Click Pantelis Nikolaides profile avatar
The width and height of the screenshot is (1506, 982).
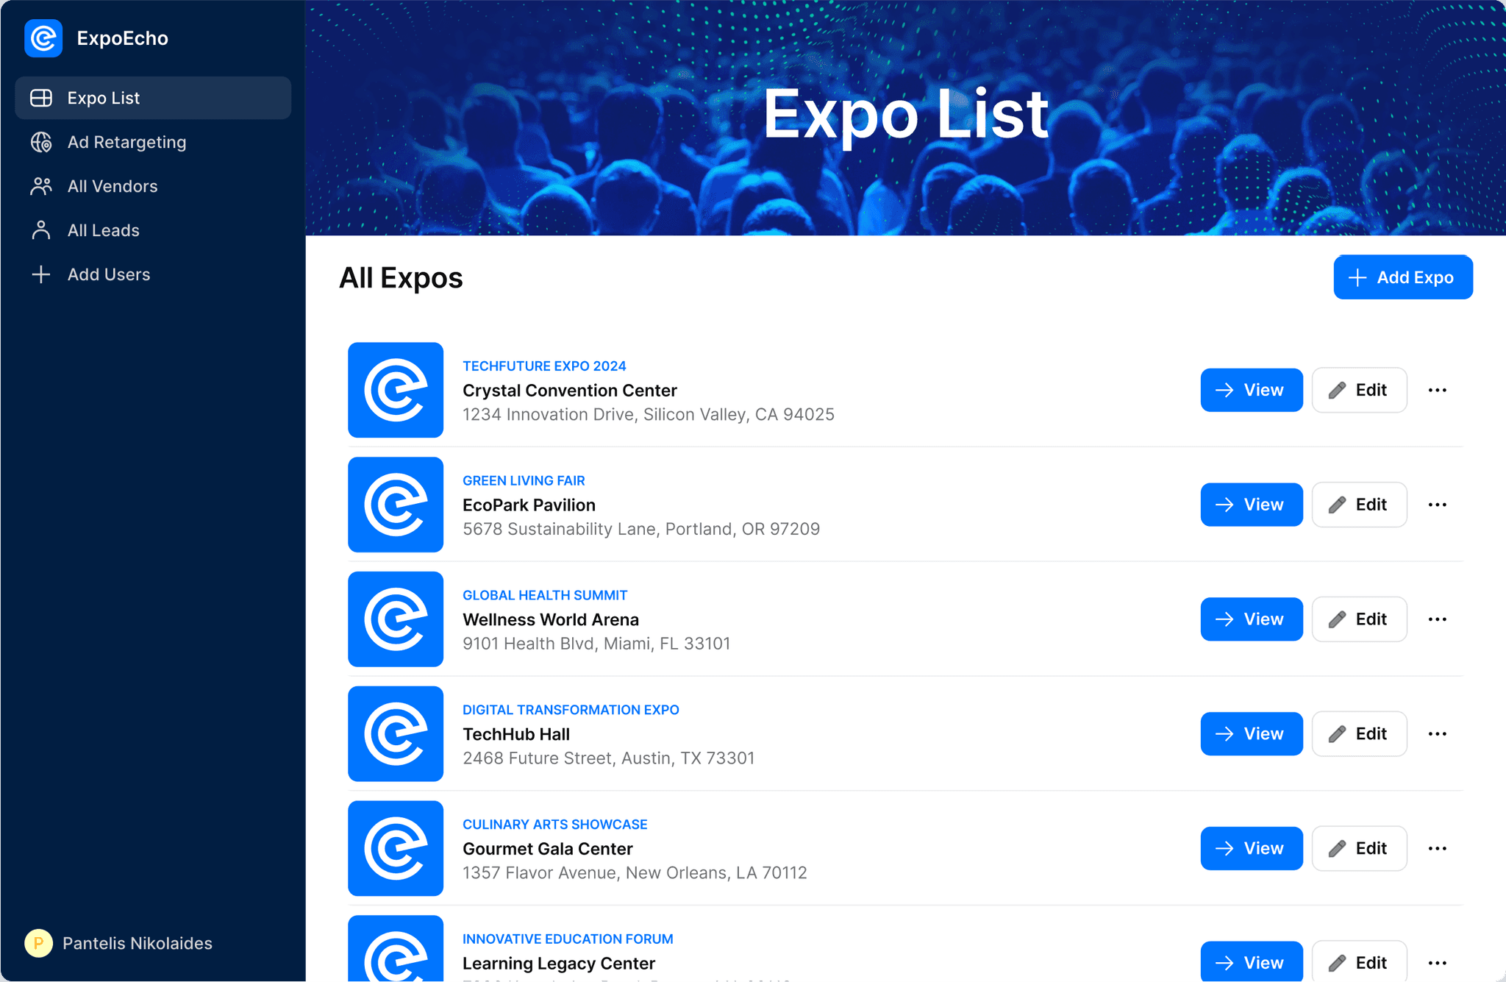(38, 943)
